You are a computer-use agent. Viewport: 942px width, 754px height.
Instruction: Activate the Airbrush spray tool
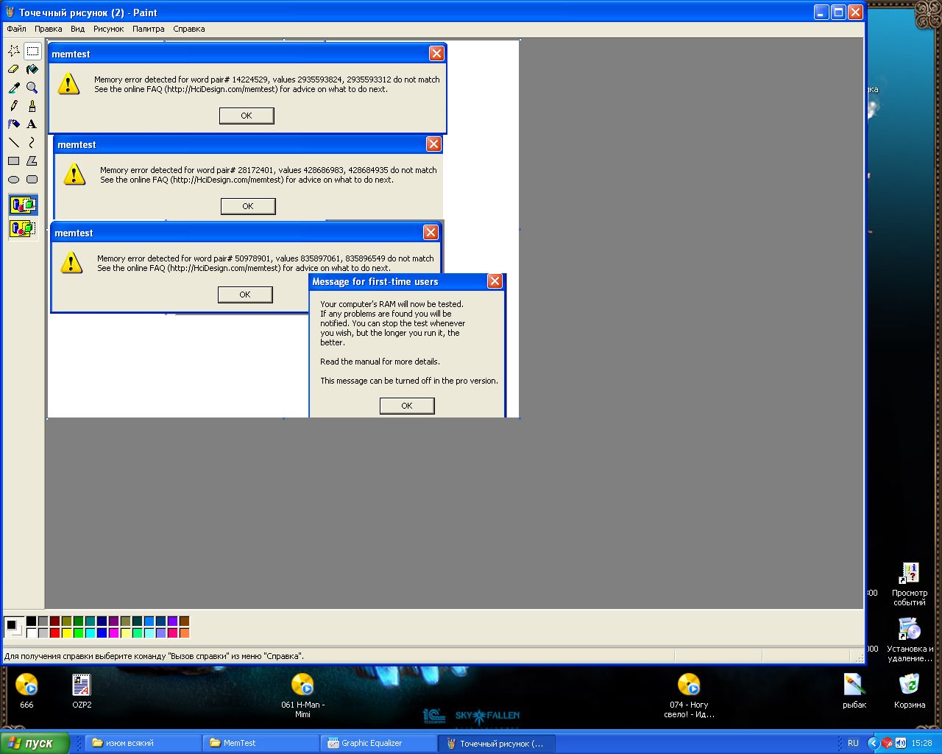(14, 124)
